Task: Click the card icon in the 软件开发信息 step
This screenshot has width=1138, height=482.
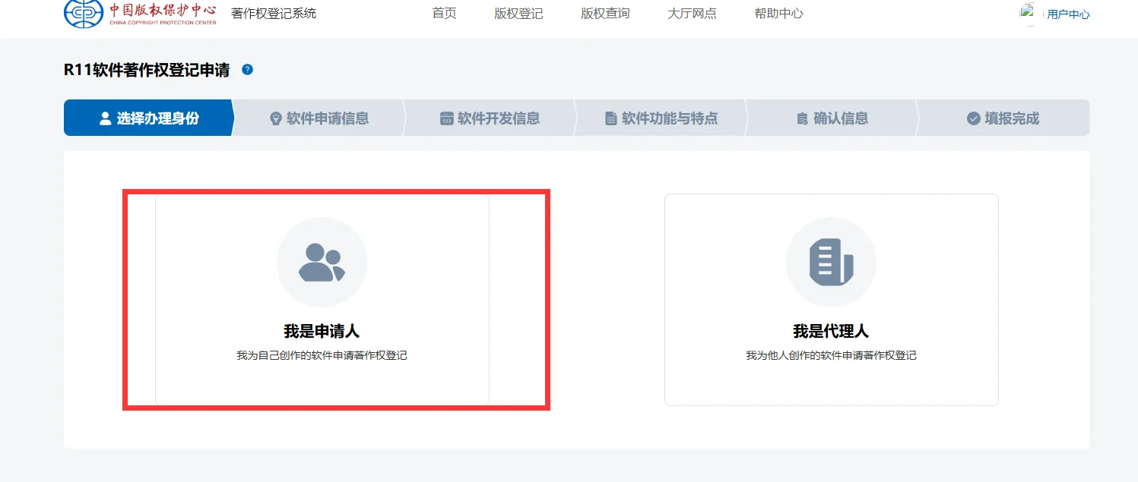Action: (446, 118)
